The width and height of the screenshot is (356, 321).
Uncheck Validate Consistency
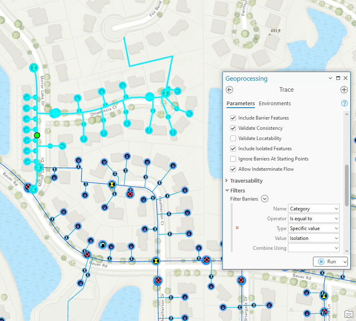(x=233, y=128)
